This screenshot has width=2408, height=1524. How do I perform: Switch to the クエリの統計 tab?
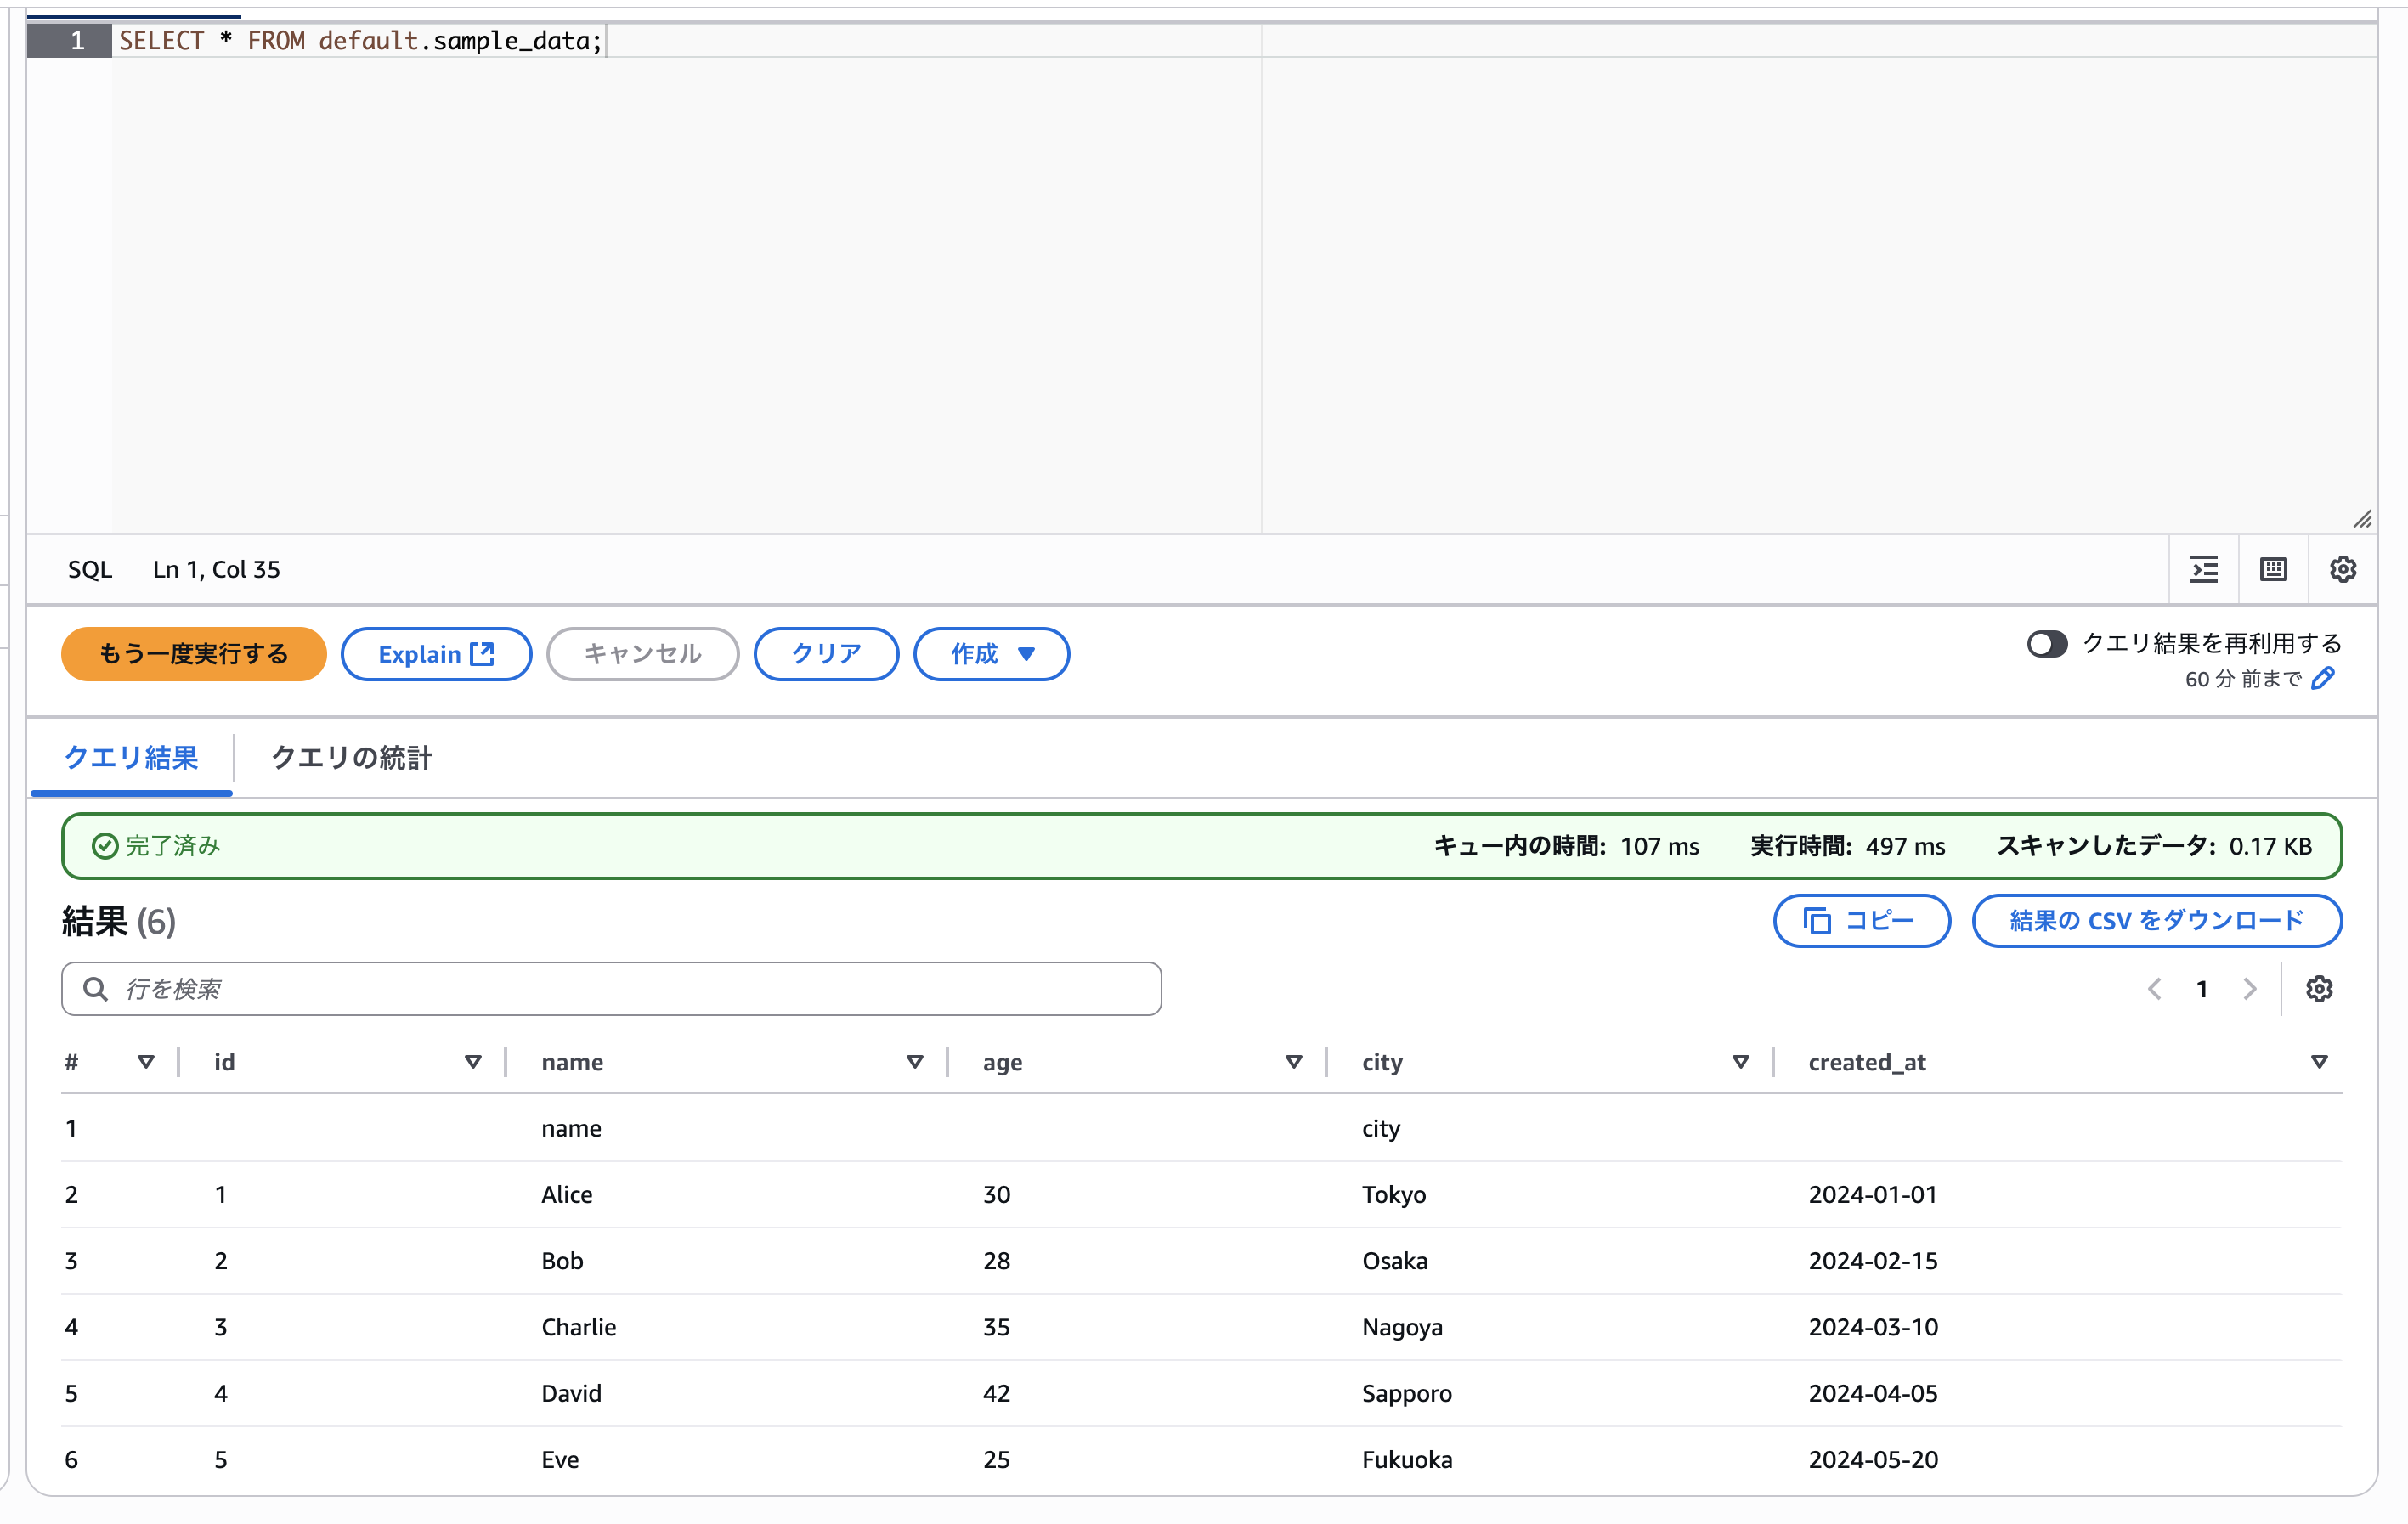352,758
